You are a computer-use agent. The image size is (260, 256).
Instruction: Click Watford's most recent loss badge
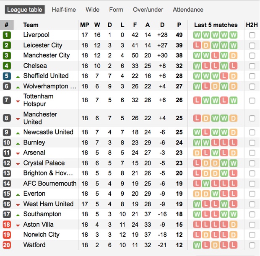click(x=234, y=245)
